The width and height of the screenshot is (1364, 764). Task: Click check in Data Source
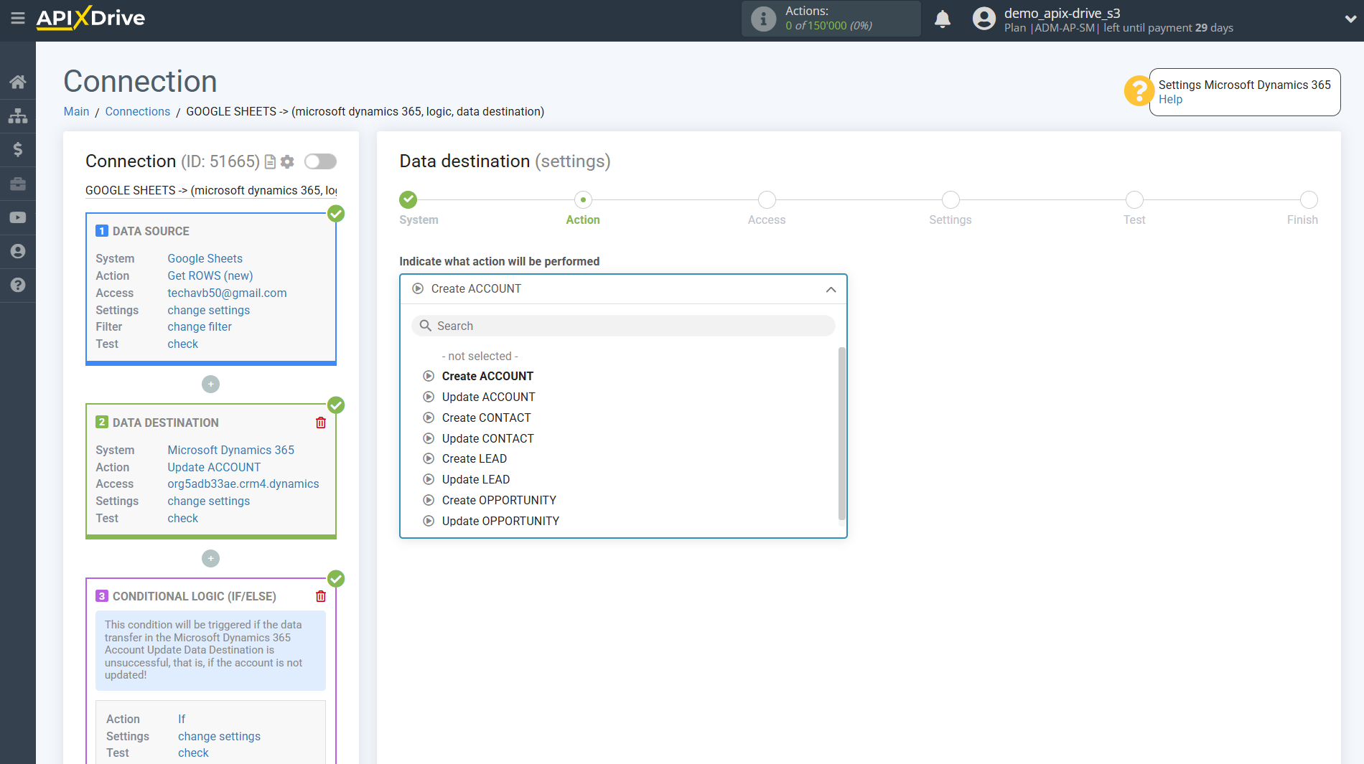(182, 344)
